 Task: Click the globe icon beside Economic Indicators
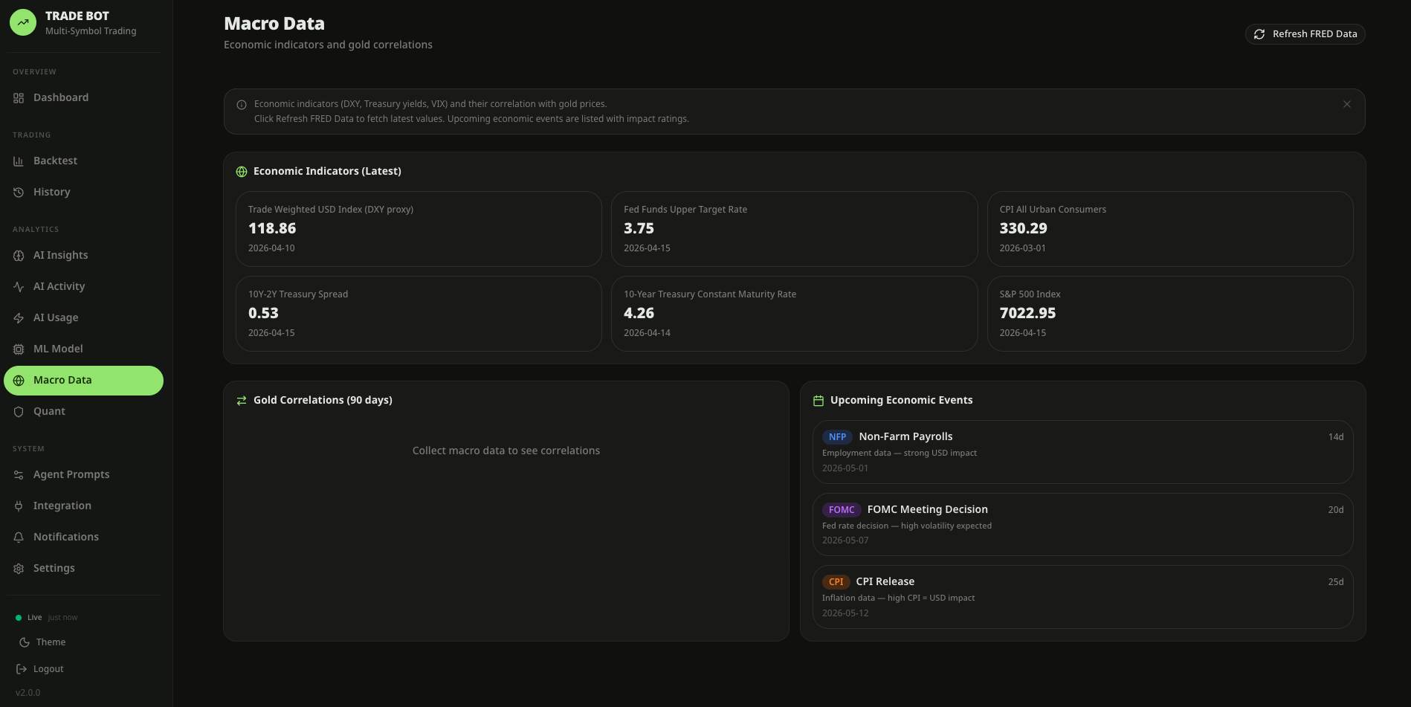[242, 172]
